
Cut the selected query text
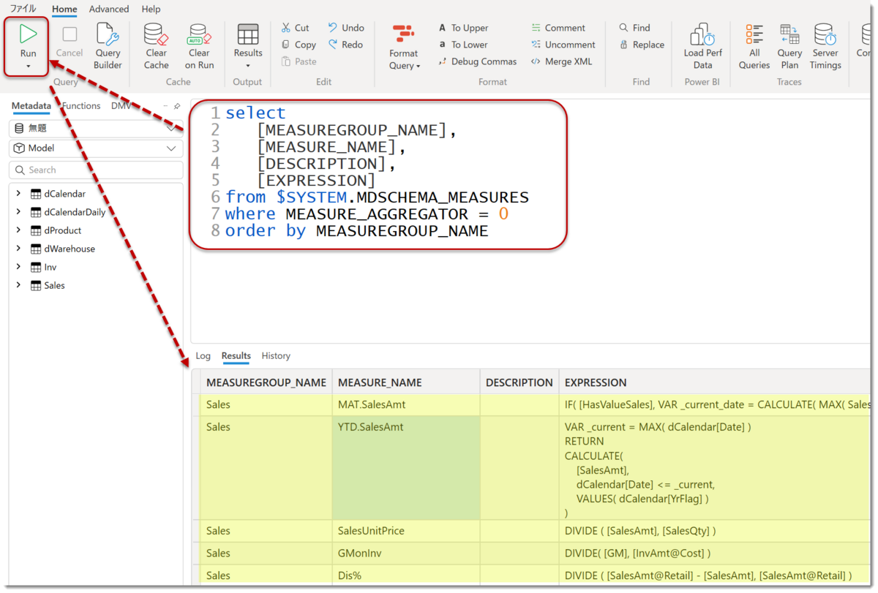pyautogui.click(x=295, y=28)
